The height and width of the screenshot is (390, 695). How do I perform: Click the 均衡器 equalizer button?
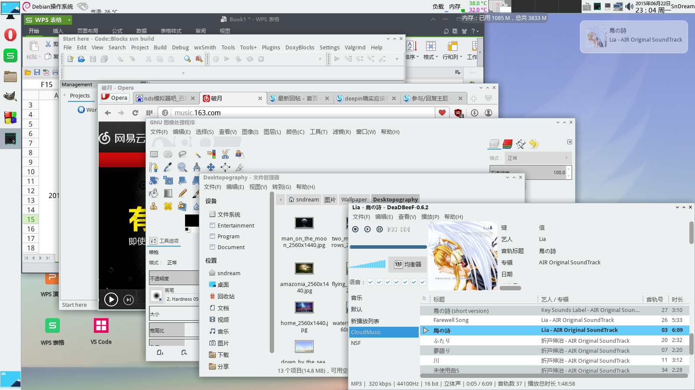click(407, 264)
